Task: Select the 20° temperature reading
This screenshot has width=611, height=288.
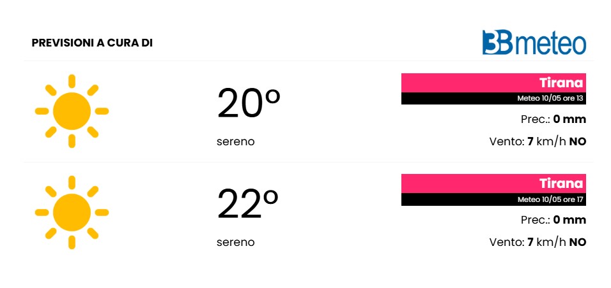Action: pos(248,103)
